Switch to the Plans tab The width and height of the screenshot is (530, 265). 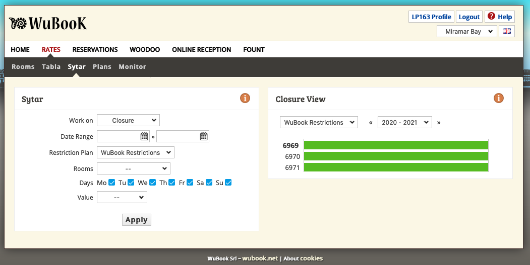click(102, 67)
